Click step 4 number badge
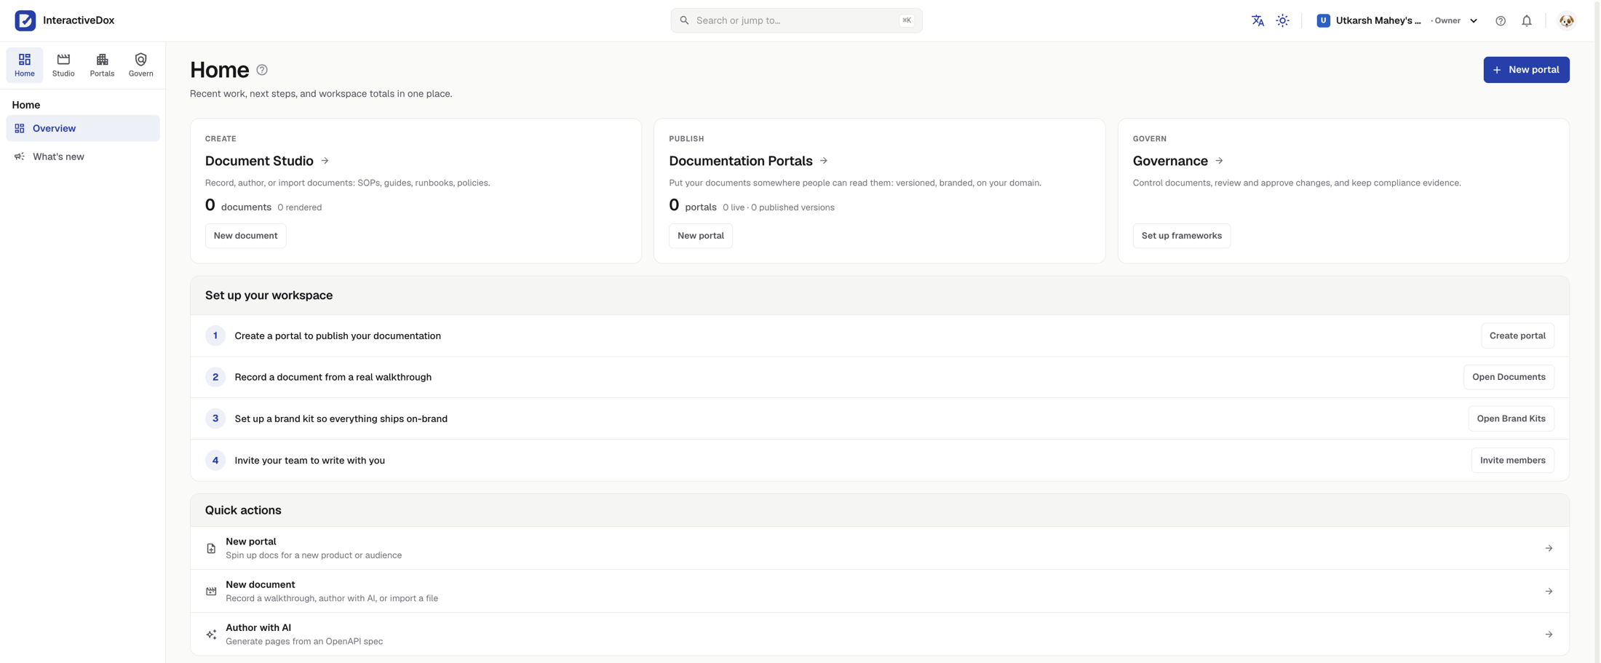This screenshot has height=663, width=1601. pos(215,460)
